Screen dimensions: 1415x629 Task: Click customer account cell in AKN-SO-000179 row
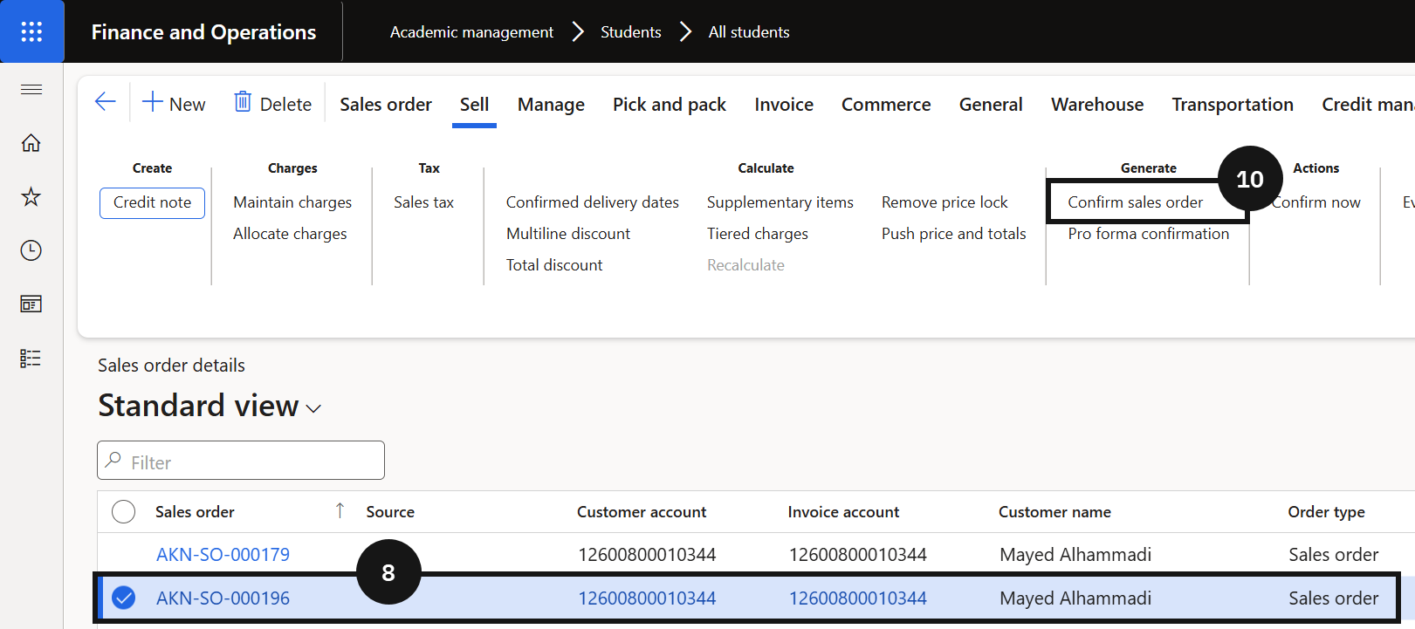[x=647, y=555]
